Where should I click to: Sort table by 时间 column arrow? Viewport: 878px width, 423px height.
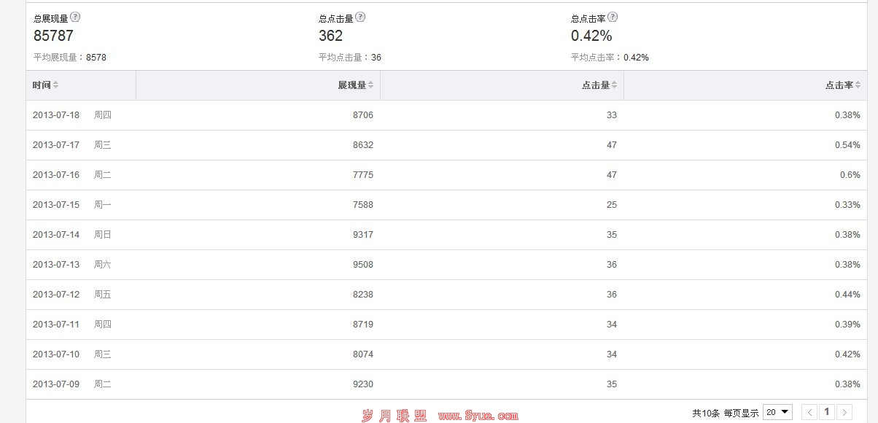[55, 85]
